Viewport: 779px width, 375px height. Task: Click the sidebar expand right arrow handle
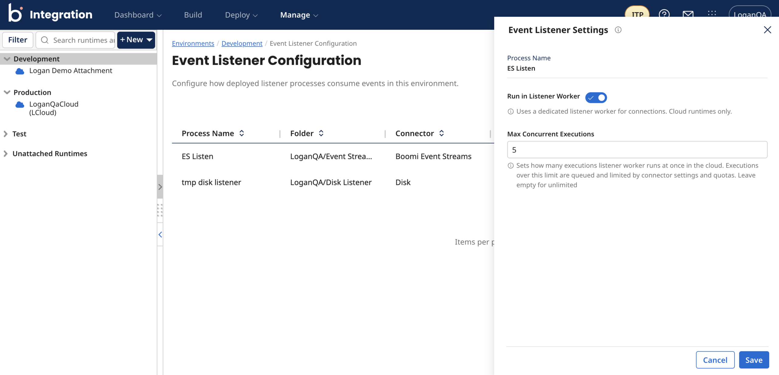[160, 187]
